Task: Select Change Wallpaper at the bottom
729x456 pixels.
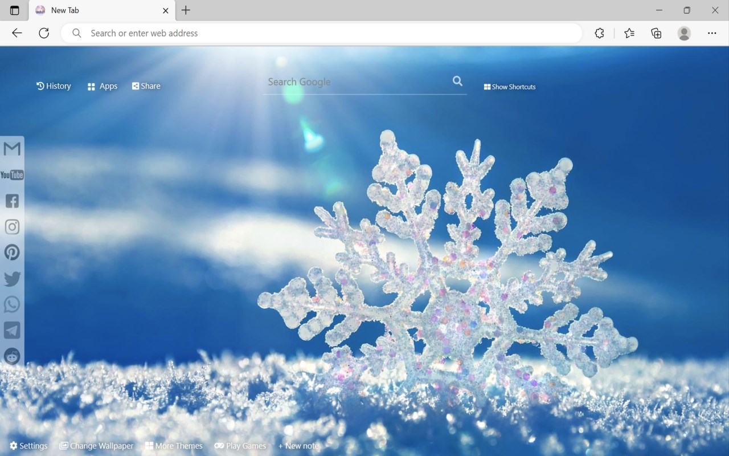Action: tap(96, 446)
